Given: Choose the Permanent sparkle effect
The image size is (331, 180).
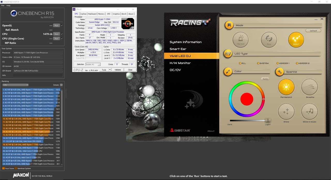Looking at the screenshot, I should (x=286, y=87).
